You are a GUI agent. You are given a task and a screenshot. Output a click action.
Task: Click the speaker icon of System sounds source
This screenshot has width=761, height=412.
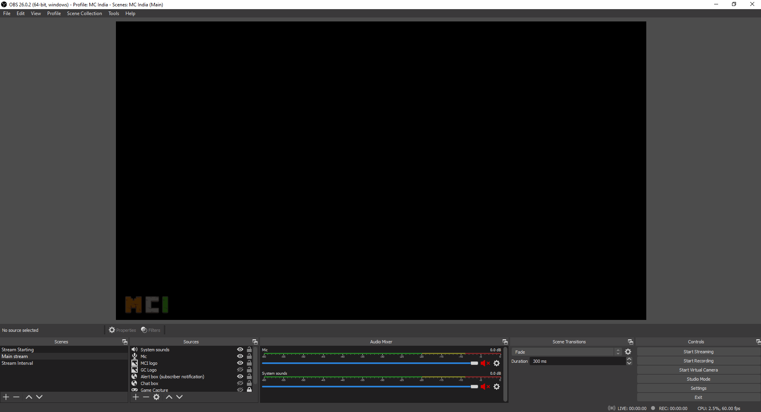click(x=135, y=349)
